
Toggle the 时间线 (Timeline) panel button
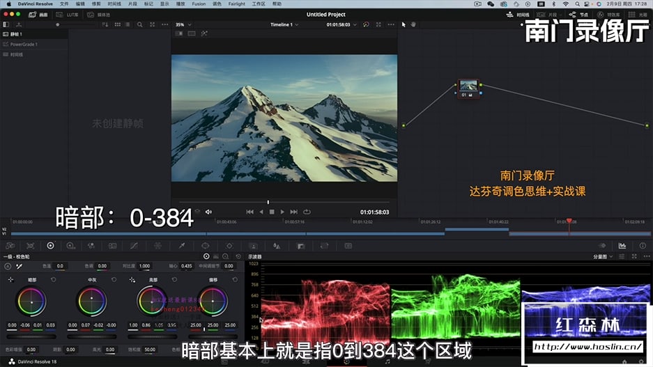click(518, 15)
